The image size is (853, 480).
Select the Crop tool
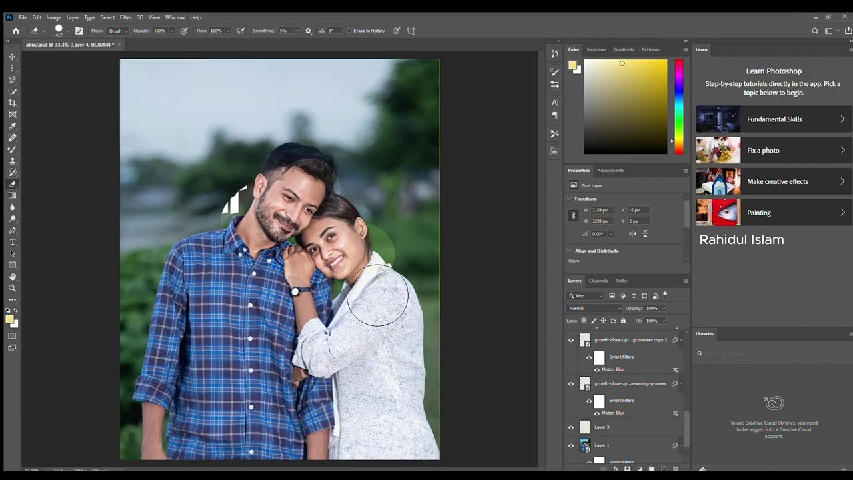12,103
